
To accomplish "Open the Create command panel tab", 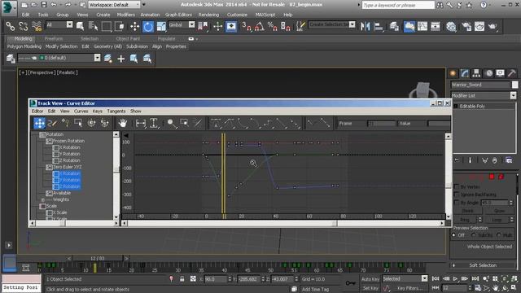I will [x=453, y=73].
